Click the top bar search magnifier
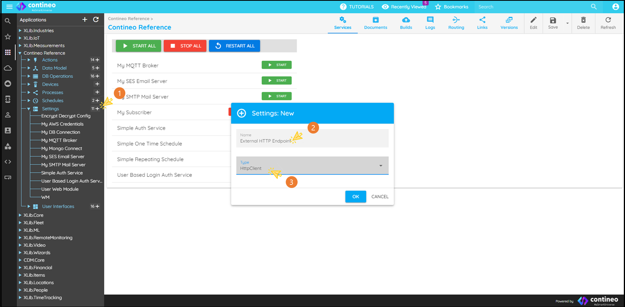 [x=594, y=7]
